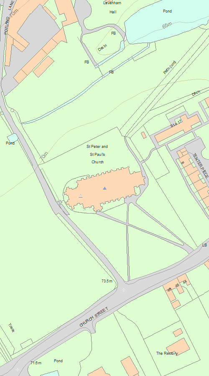Select the Path (um) label
The height and width of the screenshot is (376, 209).
click(170, 67)
